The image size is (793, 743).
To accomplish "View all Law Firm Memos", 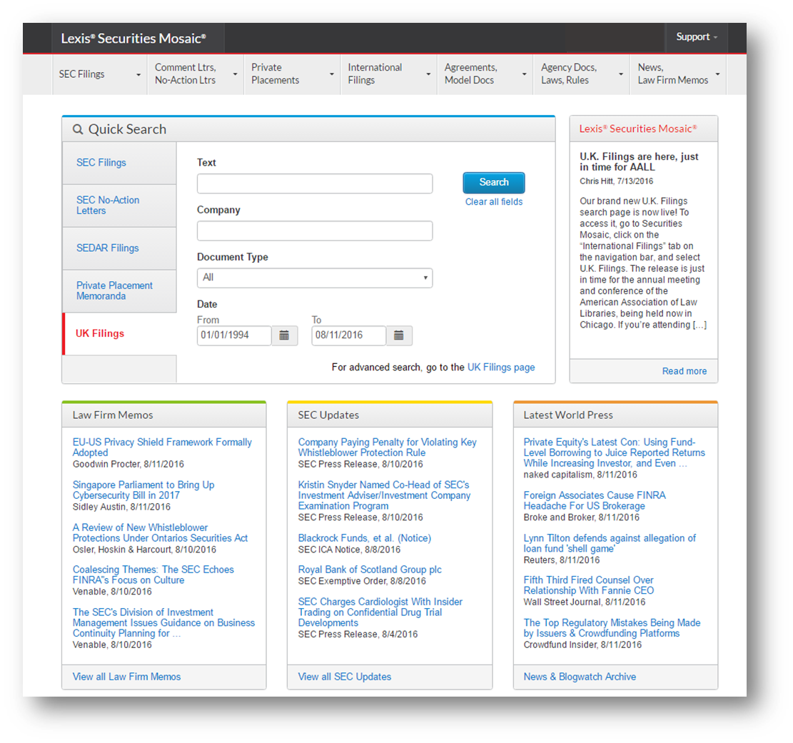I will click(126, 677).
